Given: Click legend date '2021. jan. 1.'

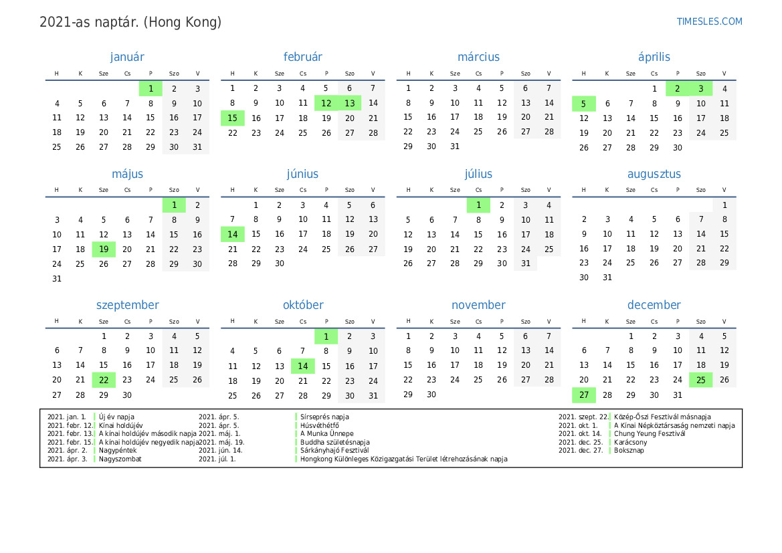Looking at the screenshot, I should (x=67, y=417).
